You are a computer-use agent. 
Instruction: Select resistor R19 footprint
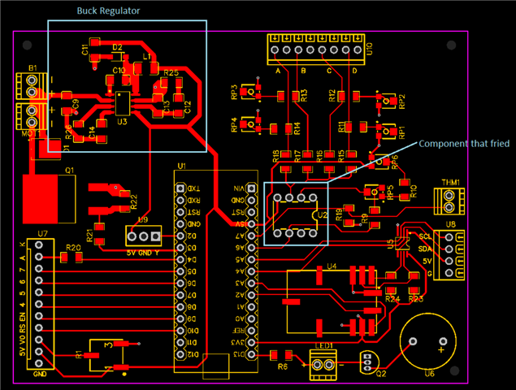point(349,215)
